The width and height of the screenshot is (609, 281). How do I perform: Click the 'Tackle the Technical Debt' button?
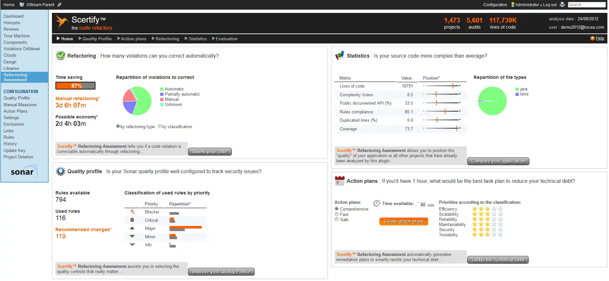pos(498,260)
